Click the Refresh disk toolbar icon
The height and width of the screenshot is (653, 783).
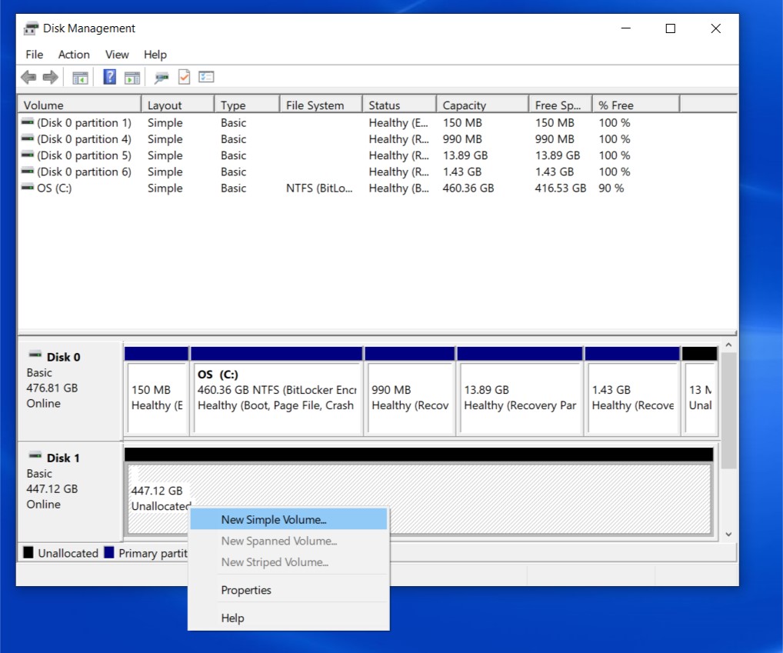click(x=162, y=77)
